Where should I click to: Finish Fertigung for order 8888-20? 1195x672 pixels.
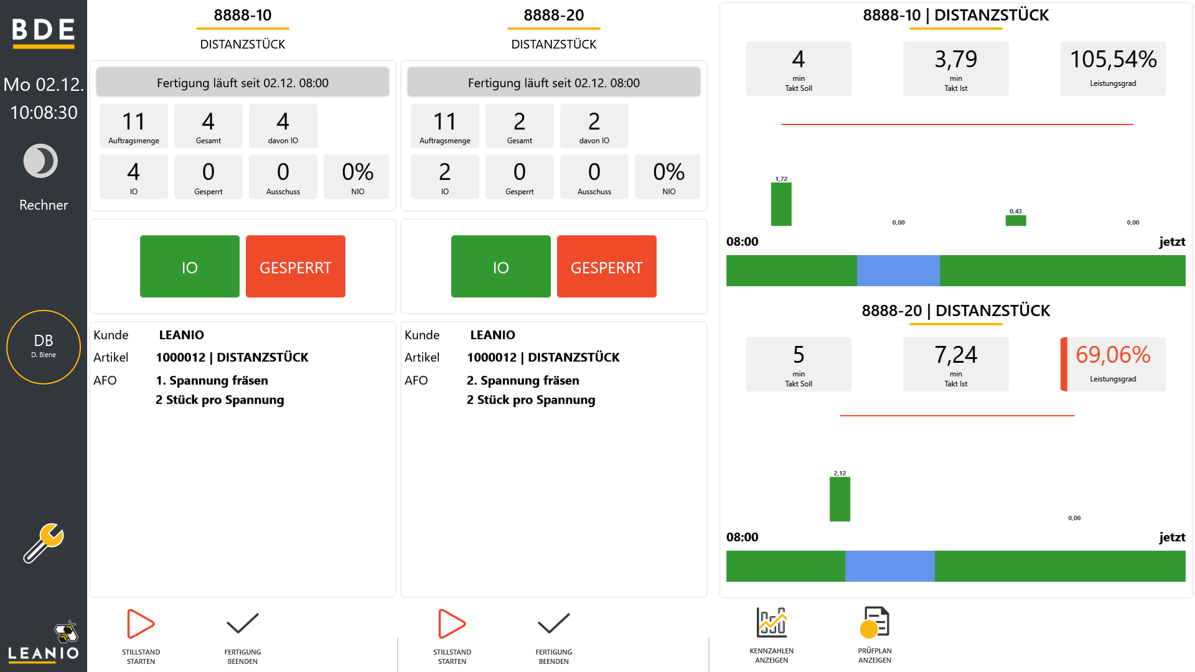pos(554,637)
